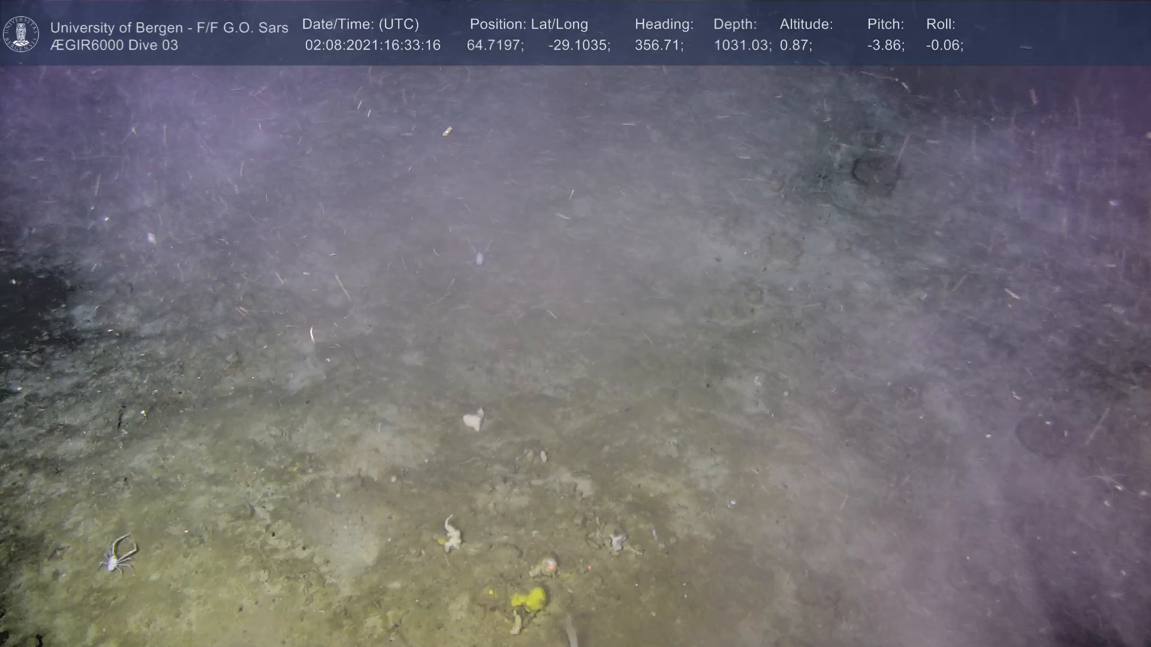Viewport: 1151px width, 647px height.
Task: Click the timestamp 02:08:2021:16:33:16
Action: (372, 46)
